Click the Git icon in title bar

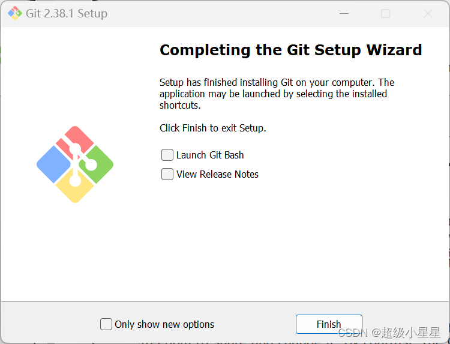[15, 13]
